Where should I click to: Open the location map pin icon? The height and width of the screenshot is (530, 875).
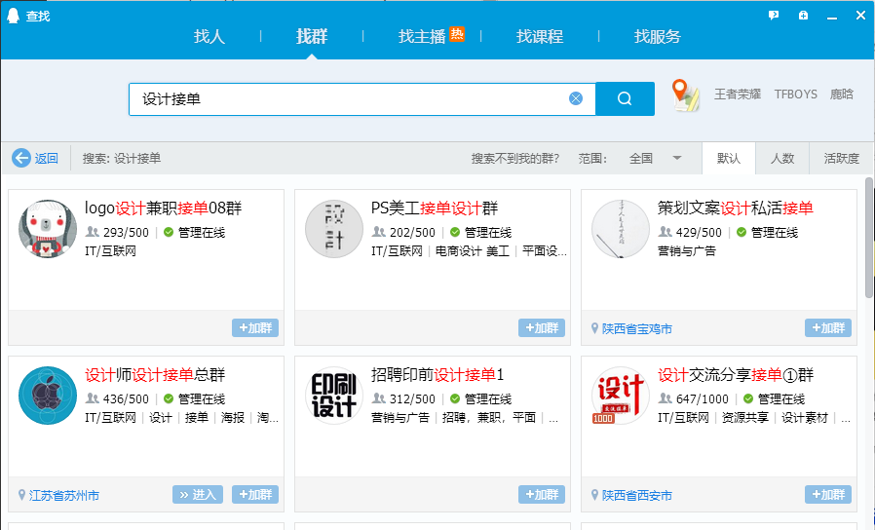686,95
